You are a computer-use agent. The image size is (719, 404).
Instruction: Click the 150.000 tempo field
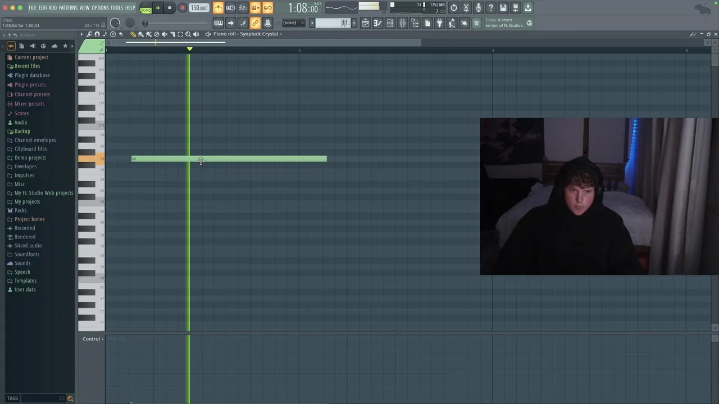pyautogui.click(x=198, y=8)
